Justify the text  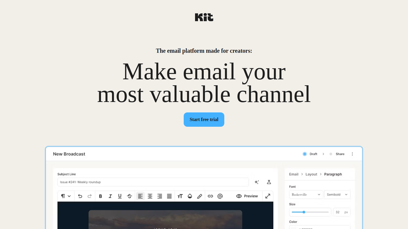(x=169, y=196)
